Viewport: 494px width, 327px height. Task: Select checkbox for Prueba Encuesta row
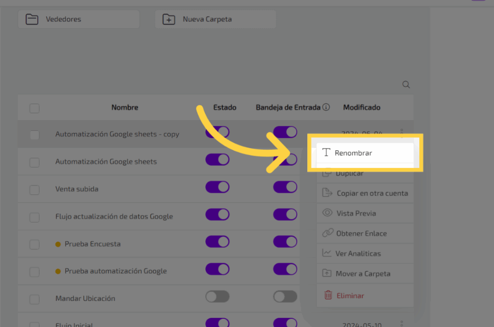[x=34, y=245]
